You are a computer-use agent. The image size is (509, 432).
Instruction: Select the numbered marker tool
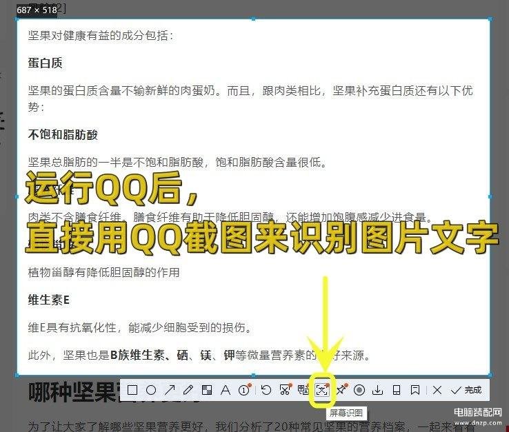(244, 390)
